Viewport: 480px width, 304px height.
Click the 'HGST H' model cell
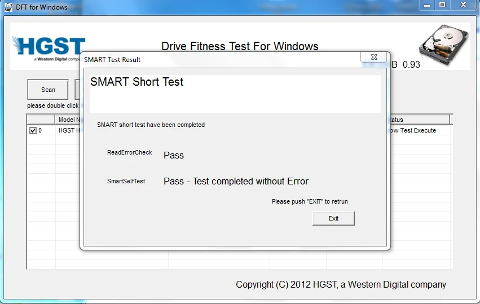(x=69, y=130)
